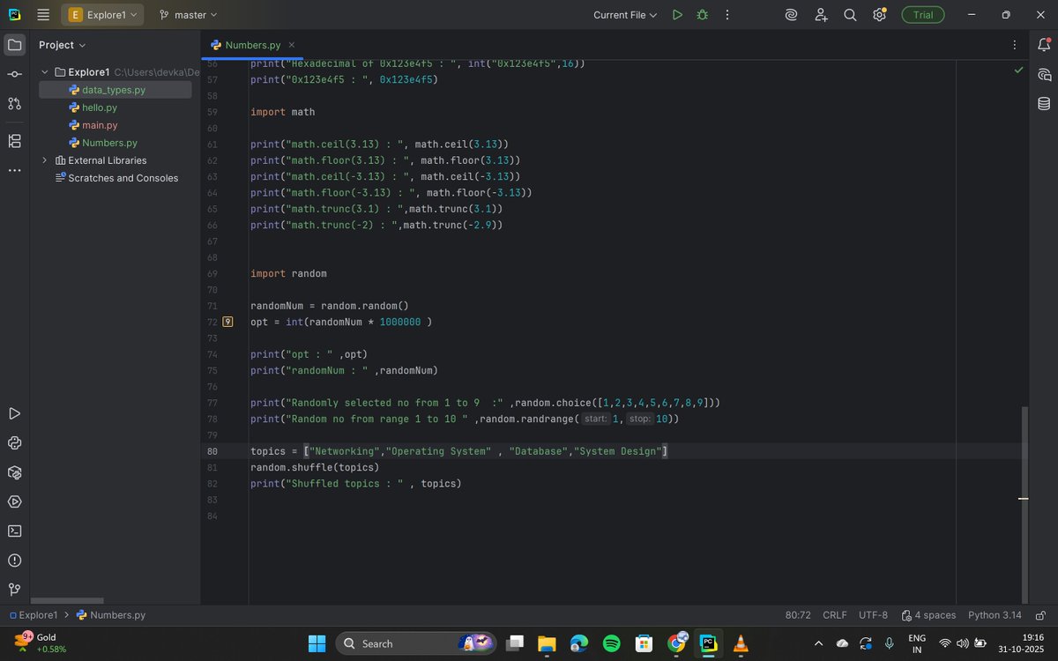Open IDE settings gear icon

click(x=879, y=15)
